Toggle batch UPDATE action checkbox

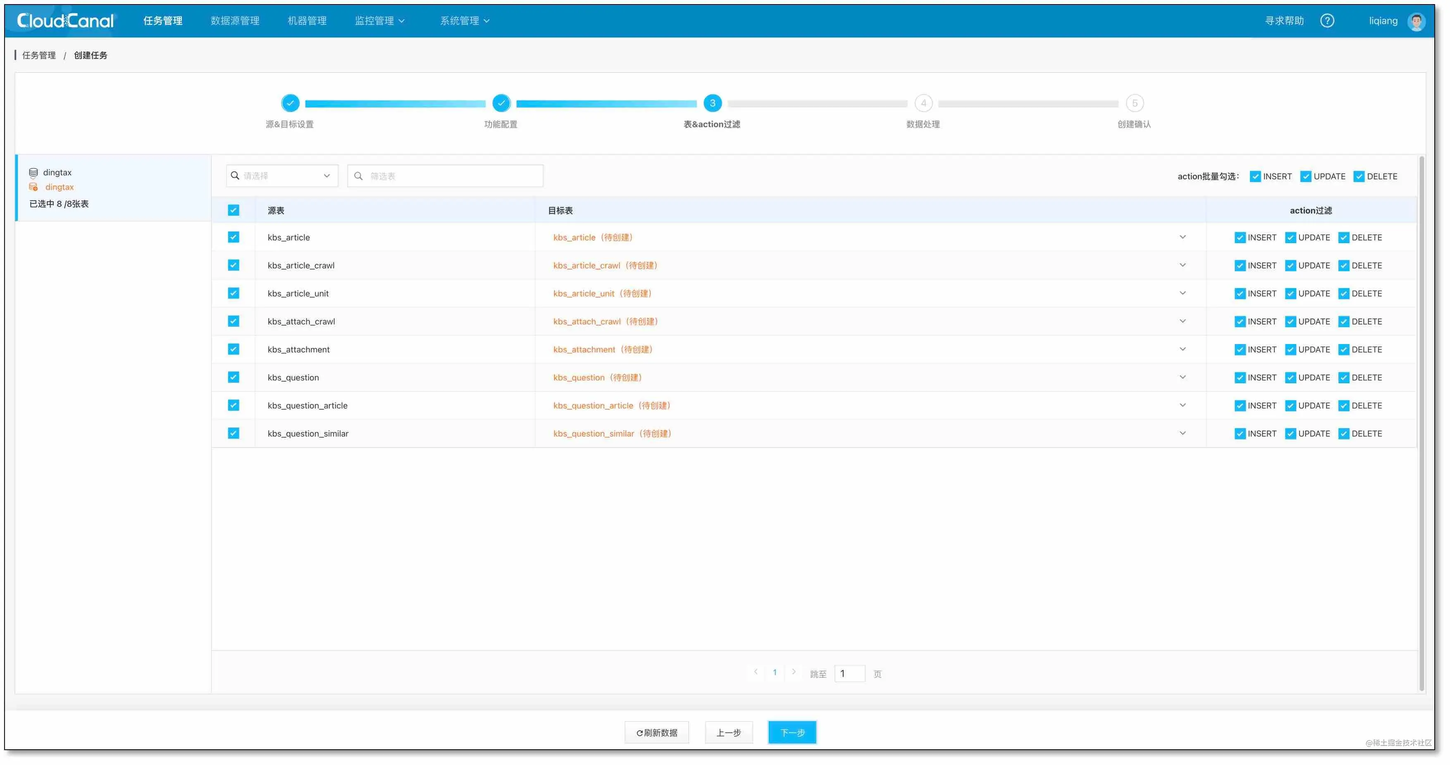click(1305, 176)
